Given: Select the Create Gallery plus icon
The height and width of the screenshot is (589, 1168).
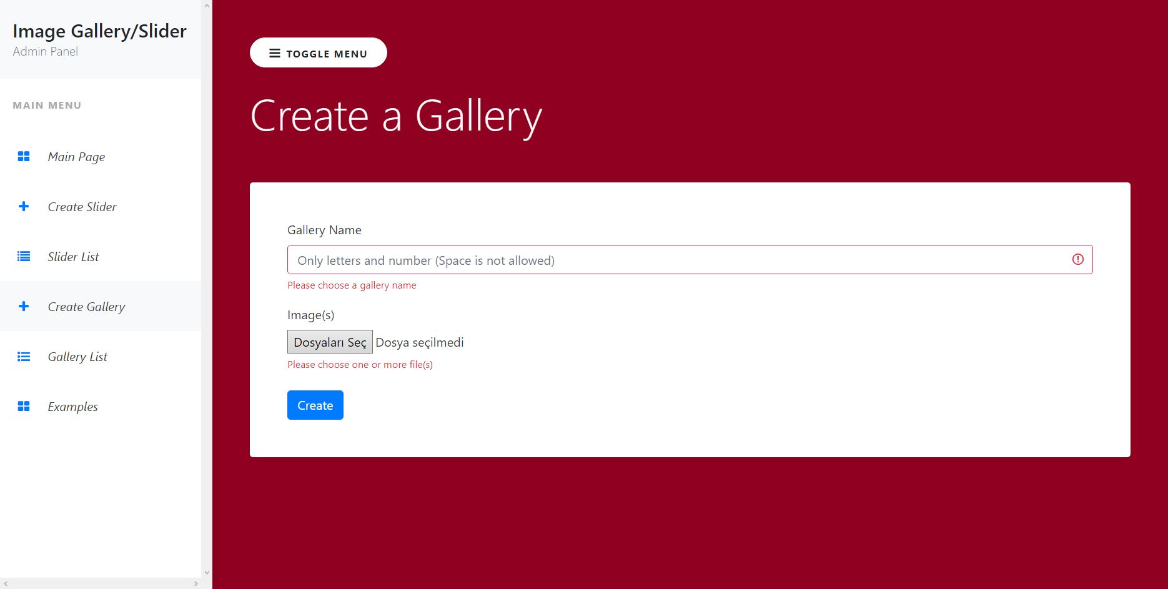Looking at the screenshot, I should [24, 306].
